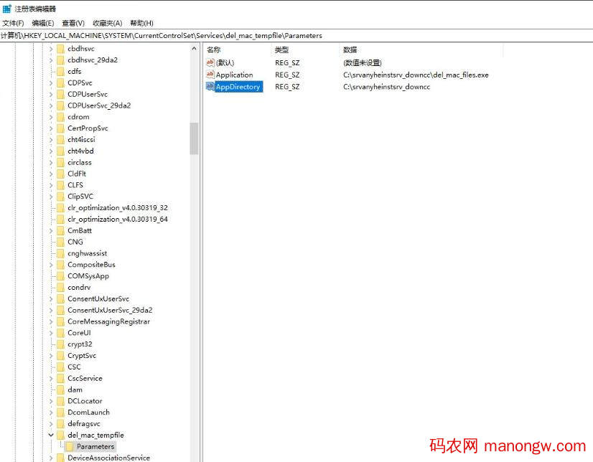This screenshot has height=462, width=593.
Task: Click the string icon next to Application value
Action: [210, 74]
